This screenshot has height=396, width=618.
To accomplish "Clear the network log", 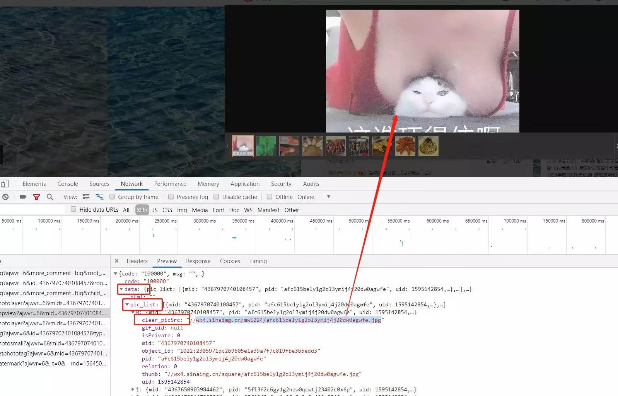I will pos(5,197).
